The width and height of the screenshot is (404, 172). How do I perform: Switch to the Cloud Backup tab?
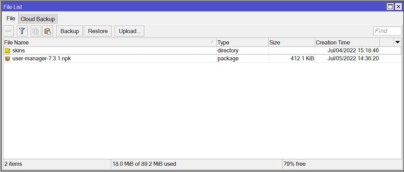tap(38, 19)
